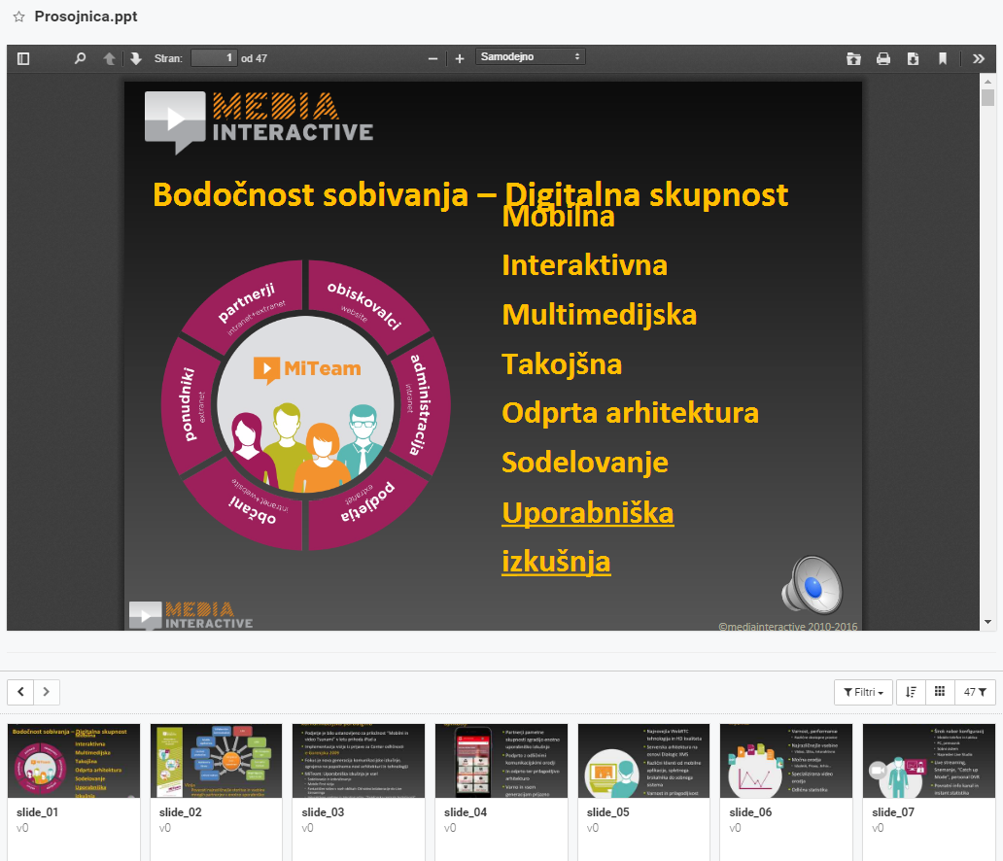
Task: Click the scroll-up arrow of viewer scrollbar
Action: pyautogui.click(x=987, y=82)
